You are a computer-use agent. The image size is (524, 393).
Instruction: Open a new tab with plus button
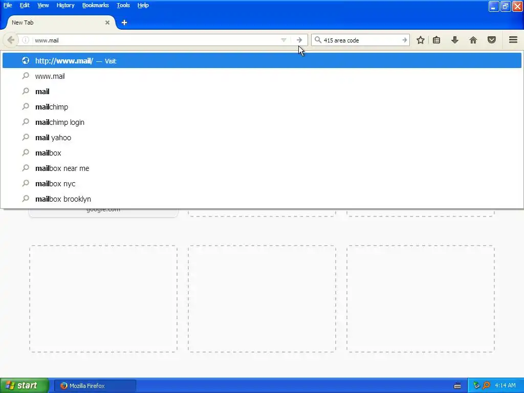point(124,23)
